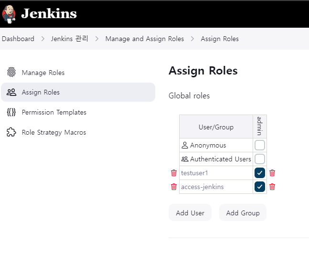Click the Permission Templates braces icon
This screenshot has height=254, width=309.
point(11,112)
